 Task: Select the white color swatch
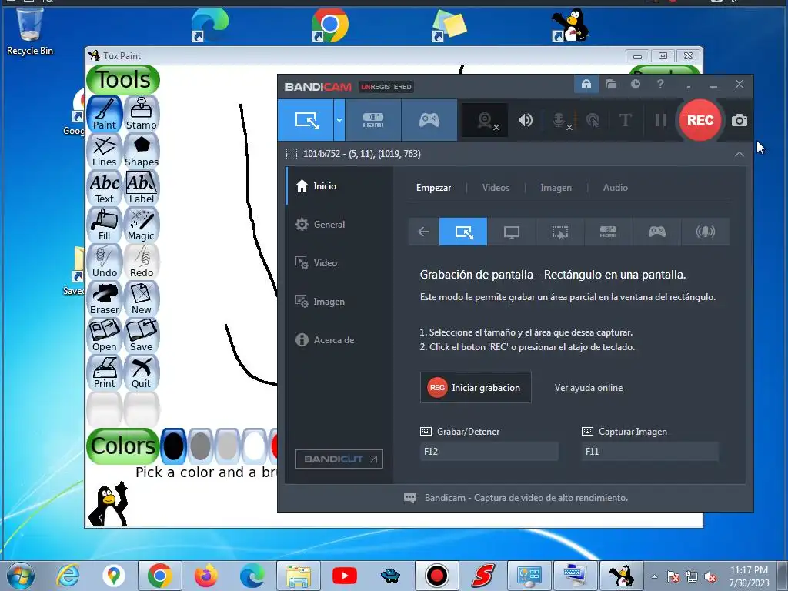pos(254,446)
